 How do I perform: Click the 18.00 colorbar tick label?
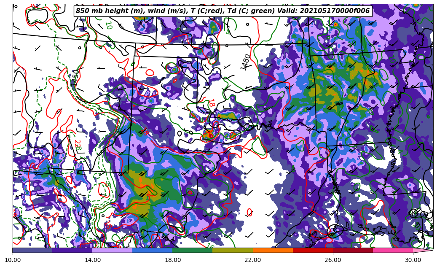[x=173, y=260]
